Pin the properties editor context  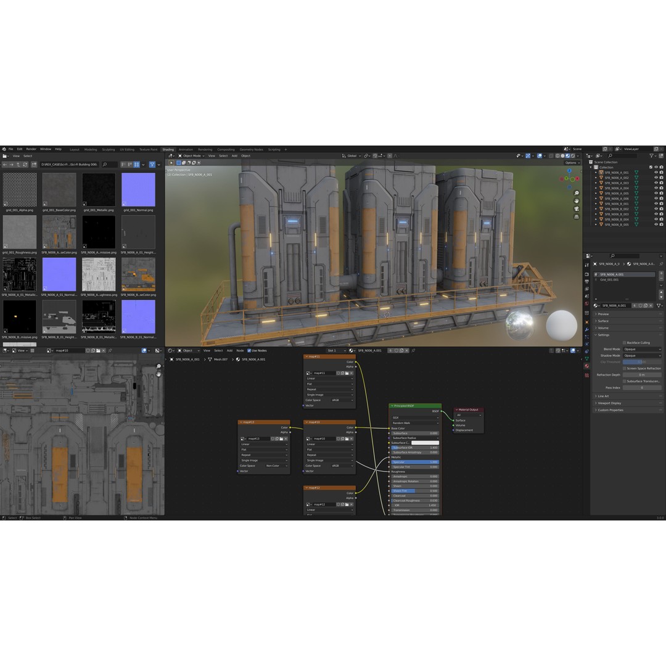pos(661,264)
